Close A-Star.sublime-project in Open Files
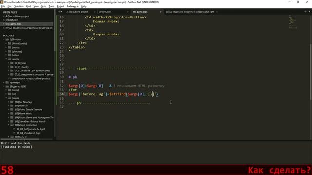 4,16
